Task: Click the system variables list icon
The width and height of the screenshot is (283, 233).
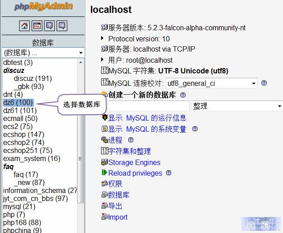Action: point(104,129)
